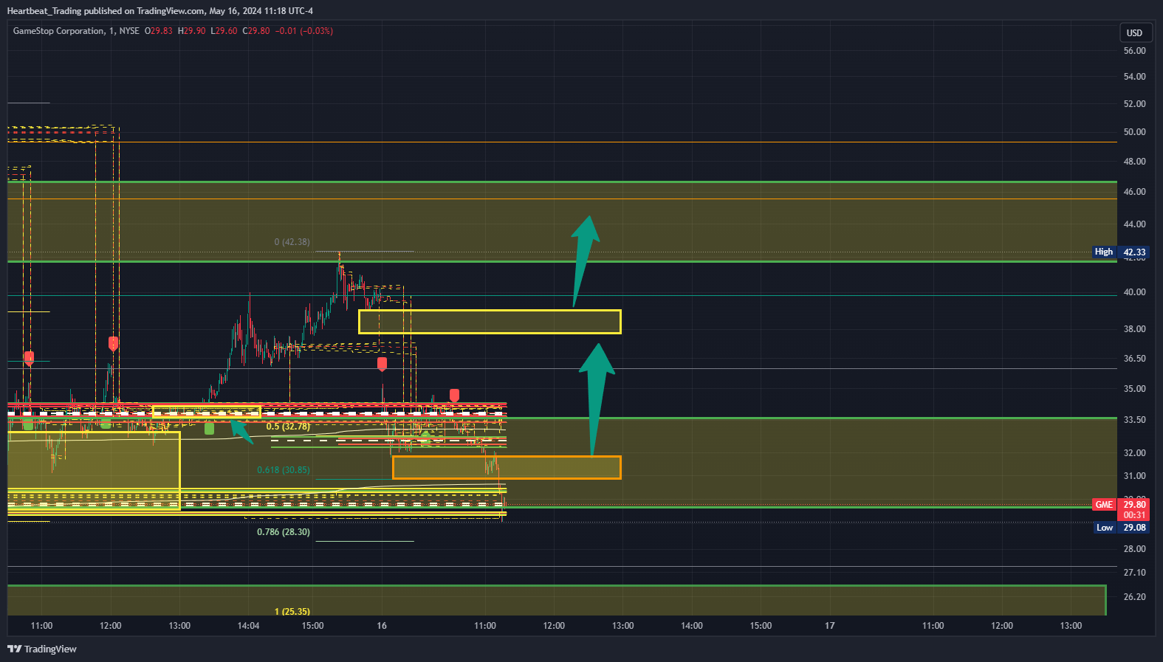Viewport: 1163px width, 662px height.
Task: Click the red GME 29.80 price label
Action: [x=1120, y=505]
